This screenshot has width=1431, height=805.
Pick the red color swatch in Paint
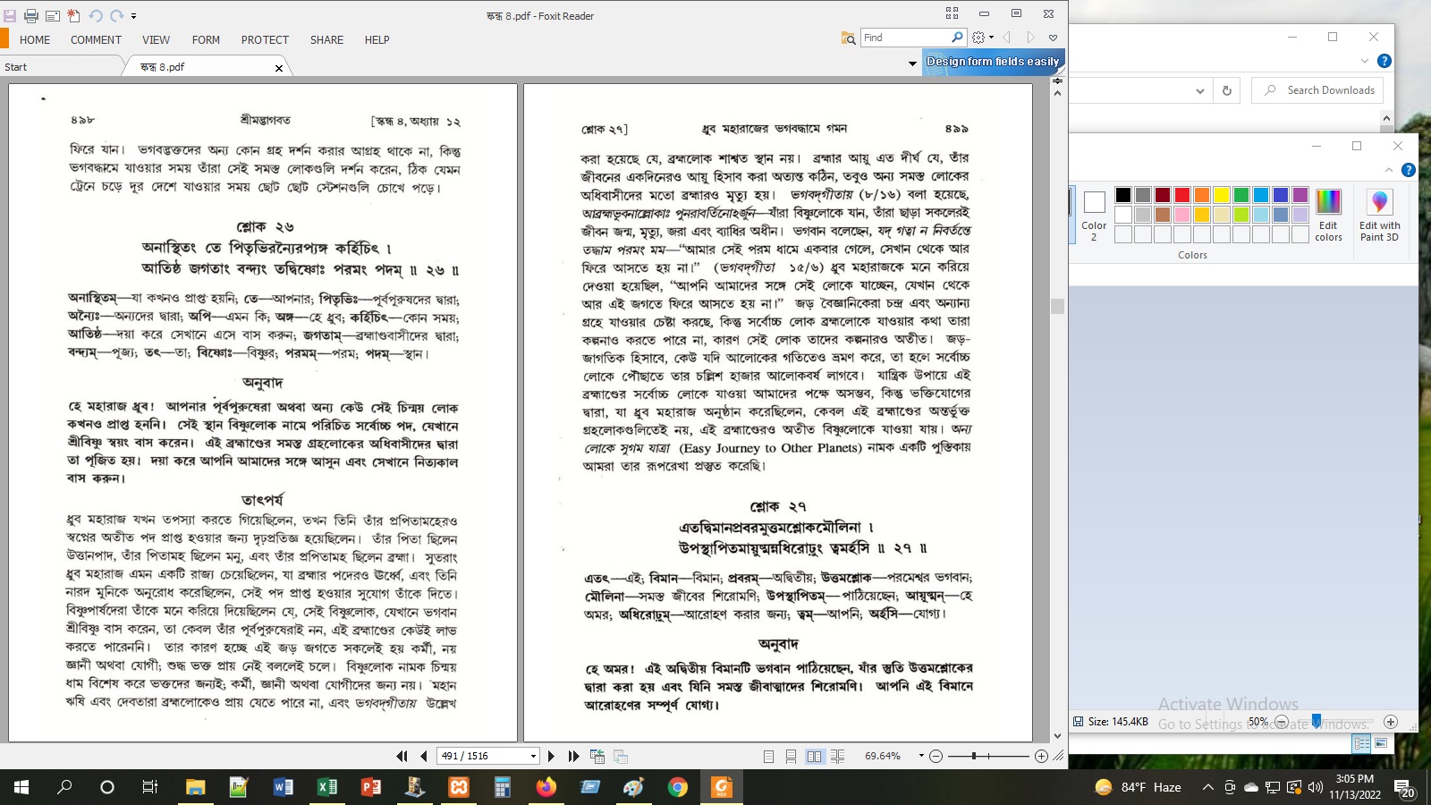pos(1182,195)
